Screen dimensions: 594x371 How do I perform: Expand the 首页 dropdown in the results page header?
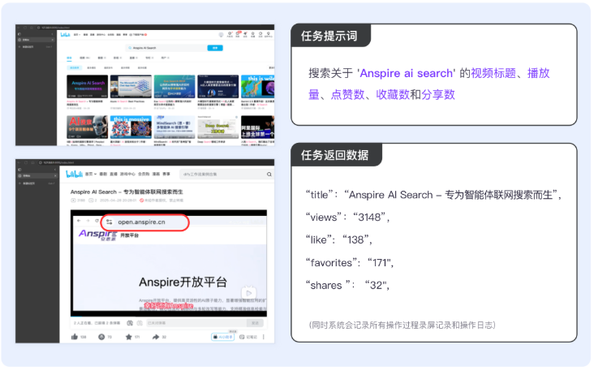point(77,35)
